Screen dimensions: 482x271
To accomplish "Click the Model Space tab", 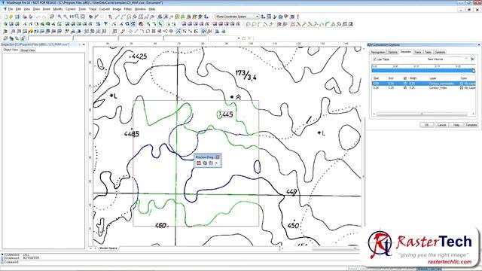I will 108,248.
